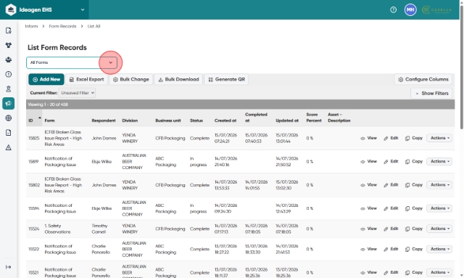Click form name '1. Safety Observations'
Screen dimensions: 464x278
(58, 229)
